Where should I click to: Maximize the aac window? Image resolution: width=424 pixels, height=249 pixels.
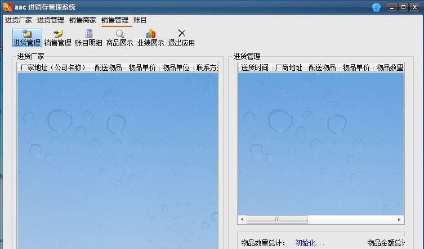click(403, 7)
